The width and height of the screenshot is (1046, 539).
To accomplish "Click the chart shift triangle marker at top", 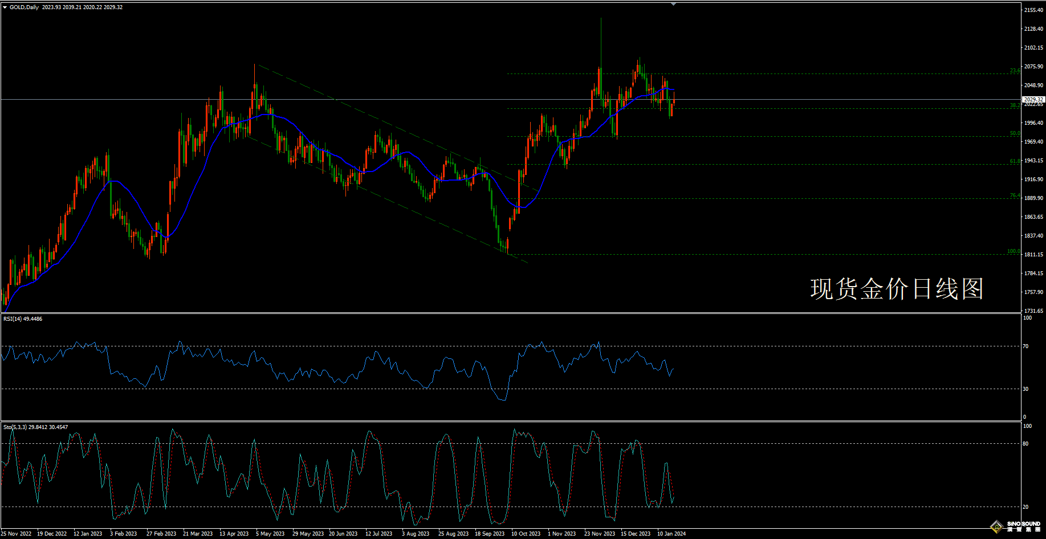I will 673,4.
